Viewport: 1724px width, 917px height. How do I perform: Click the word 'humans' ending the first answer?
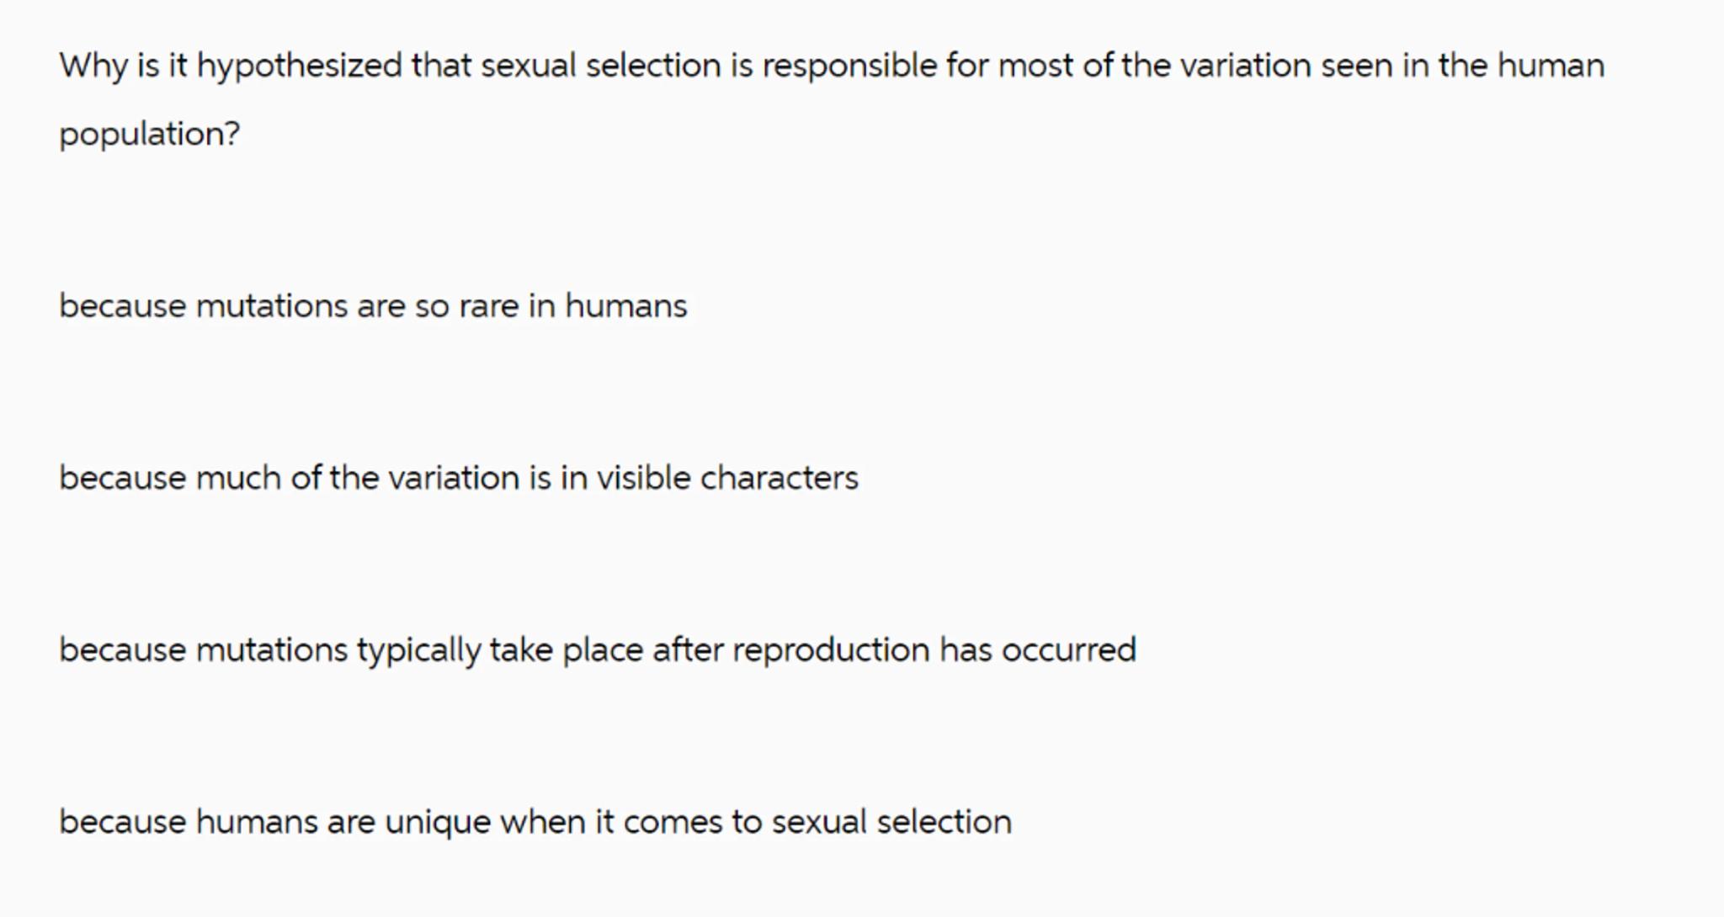point(625,305)
